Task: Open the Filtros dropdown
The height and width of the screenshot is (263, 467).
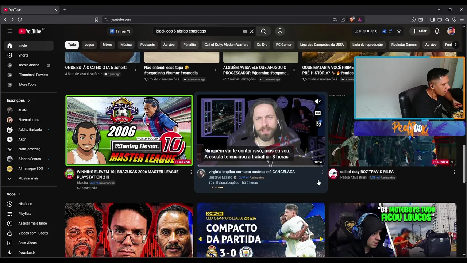Action: tap(120, 31)
